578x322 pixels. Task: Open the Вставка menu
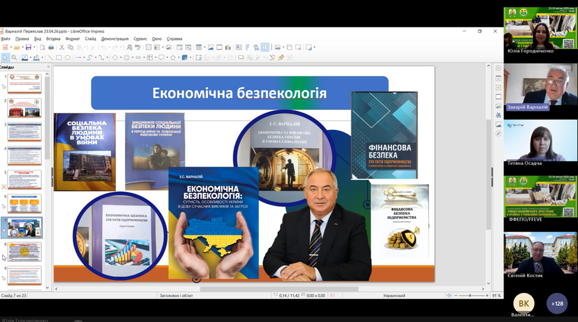click(x=53, y=39)
